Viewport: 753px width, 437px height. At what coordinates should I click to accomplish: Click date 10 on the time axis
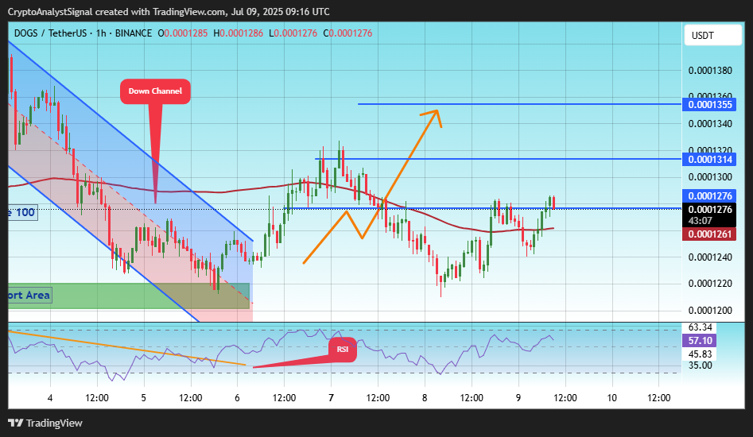(611, 397)
